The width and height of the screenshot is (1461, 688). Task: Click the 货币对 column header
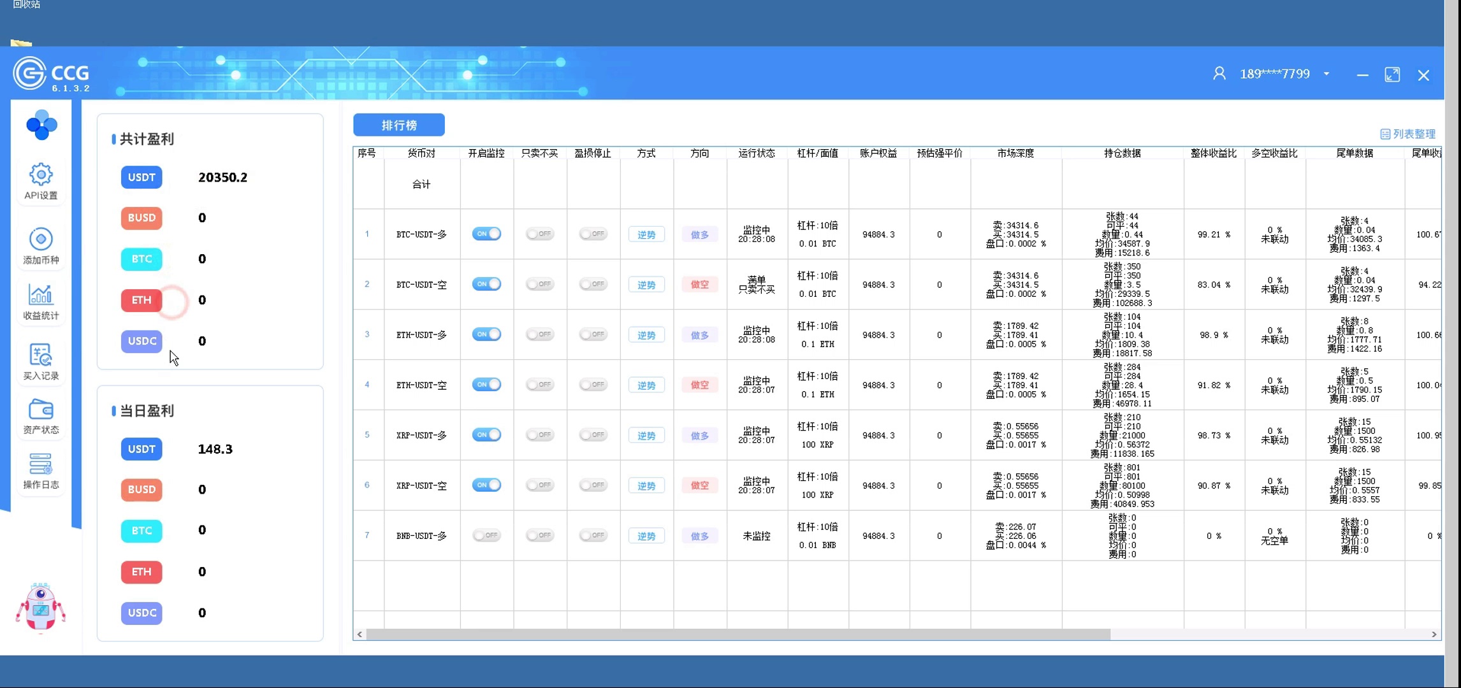(421, 154)
